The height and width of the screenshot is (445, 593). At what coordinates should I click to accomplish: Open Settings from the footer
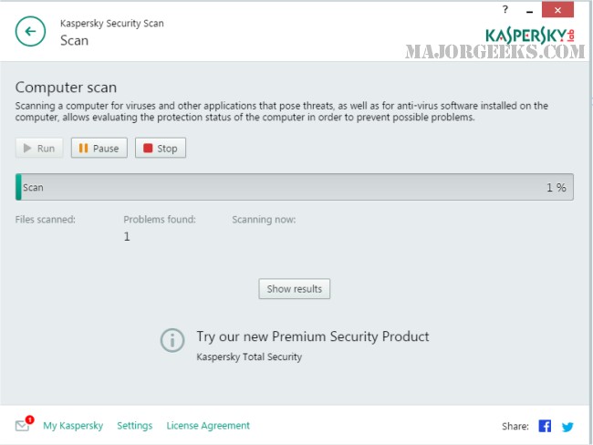[x=134, y=426]
